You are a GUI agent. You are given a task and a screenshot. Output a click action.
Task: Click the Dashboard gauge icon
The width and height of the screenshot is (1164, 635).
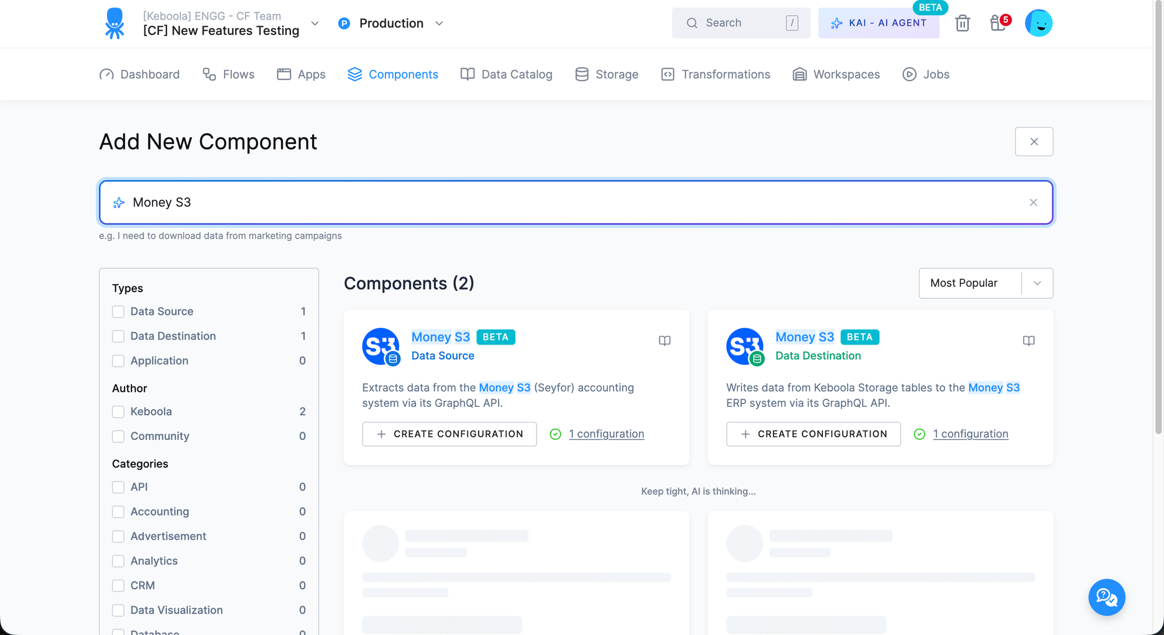point(107,75)
